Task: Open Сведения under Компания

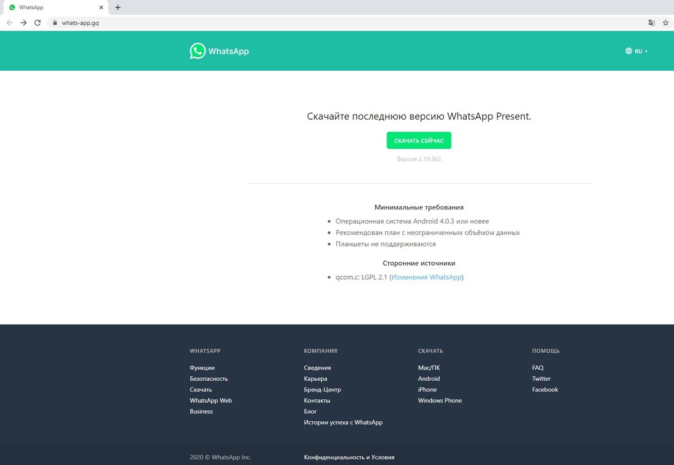Action: 317,368
